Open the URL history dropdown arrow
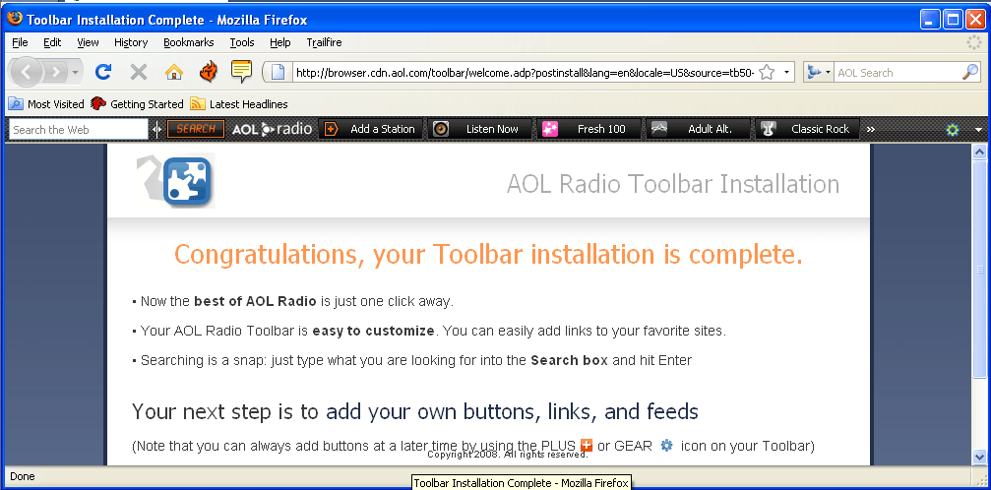Viewport: 991px width, 490px height. (x=786, y=73)
